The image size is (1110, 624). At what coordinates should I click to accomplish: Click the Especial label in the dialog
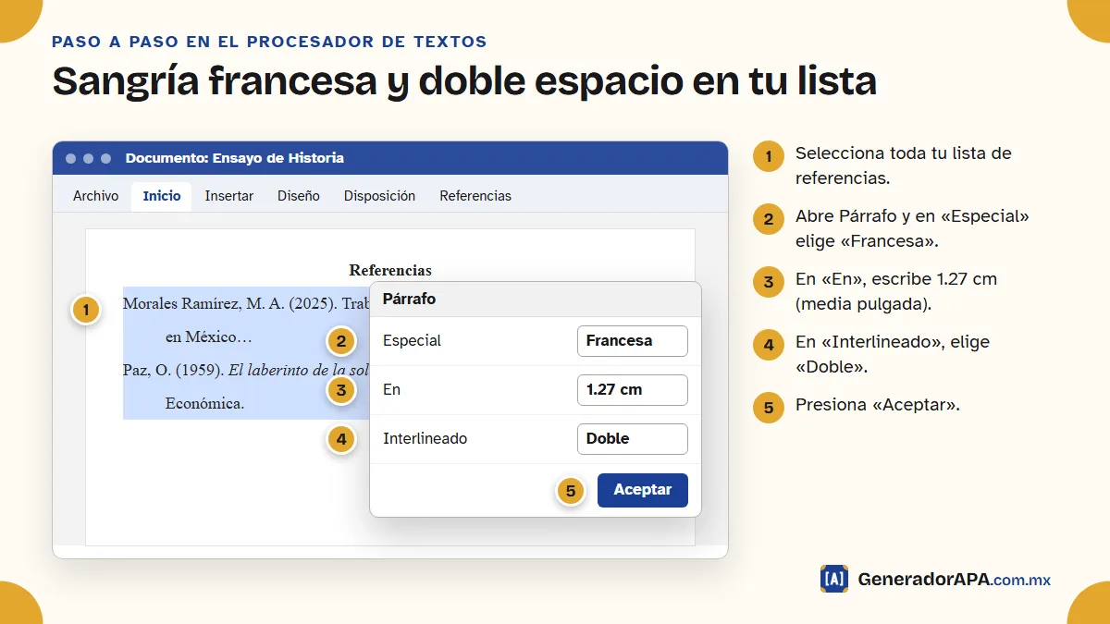(x=413, y=341)
